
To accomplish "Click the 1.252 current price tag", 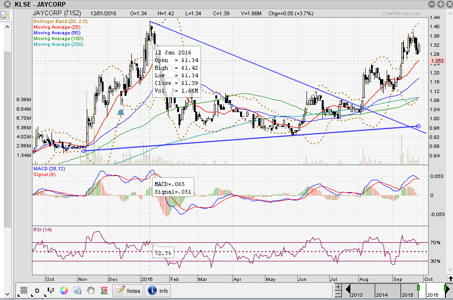I will (x=437, y=61).
